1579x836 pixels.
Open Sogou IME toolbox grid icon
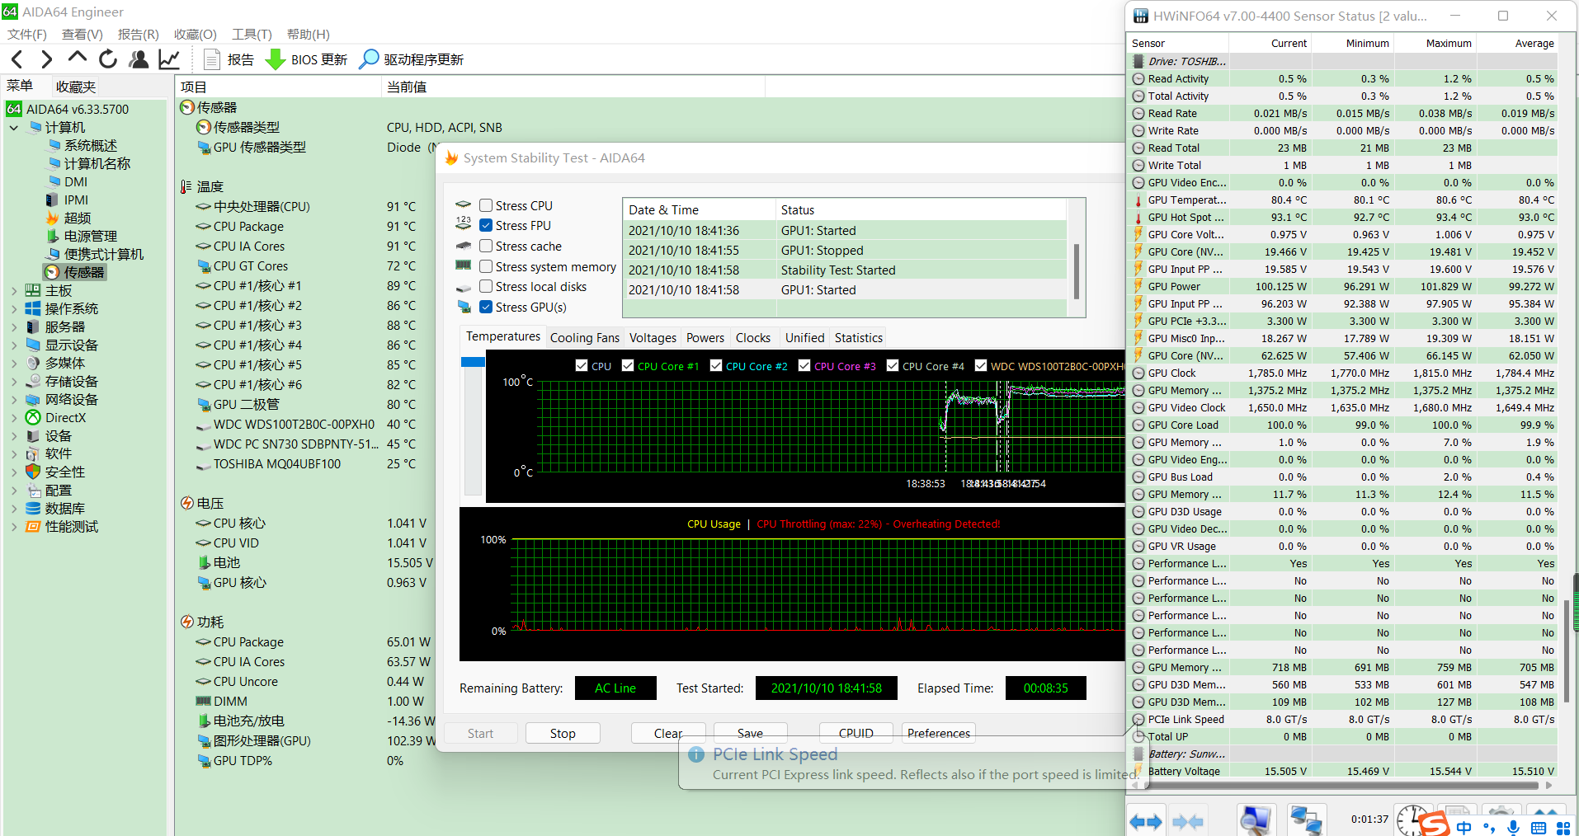(x=1563, y=827)
